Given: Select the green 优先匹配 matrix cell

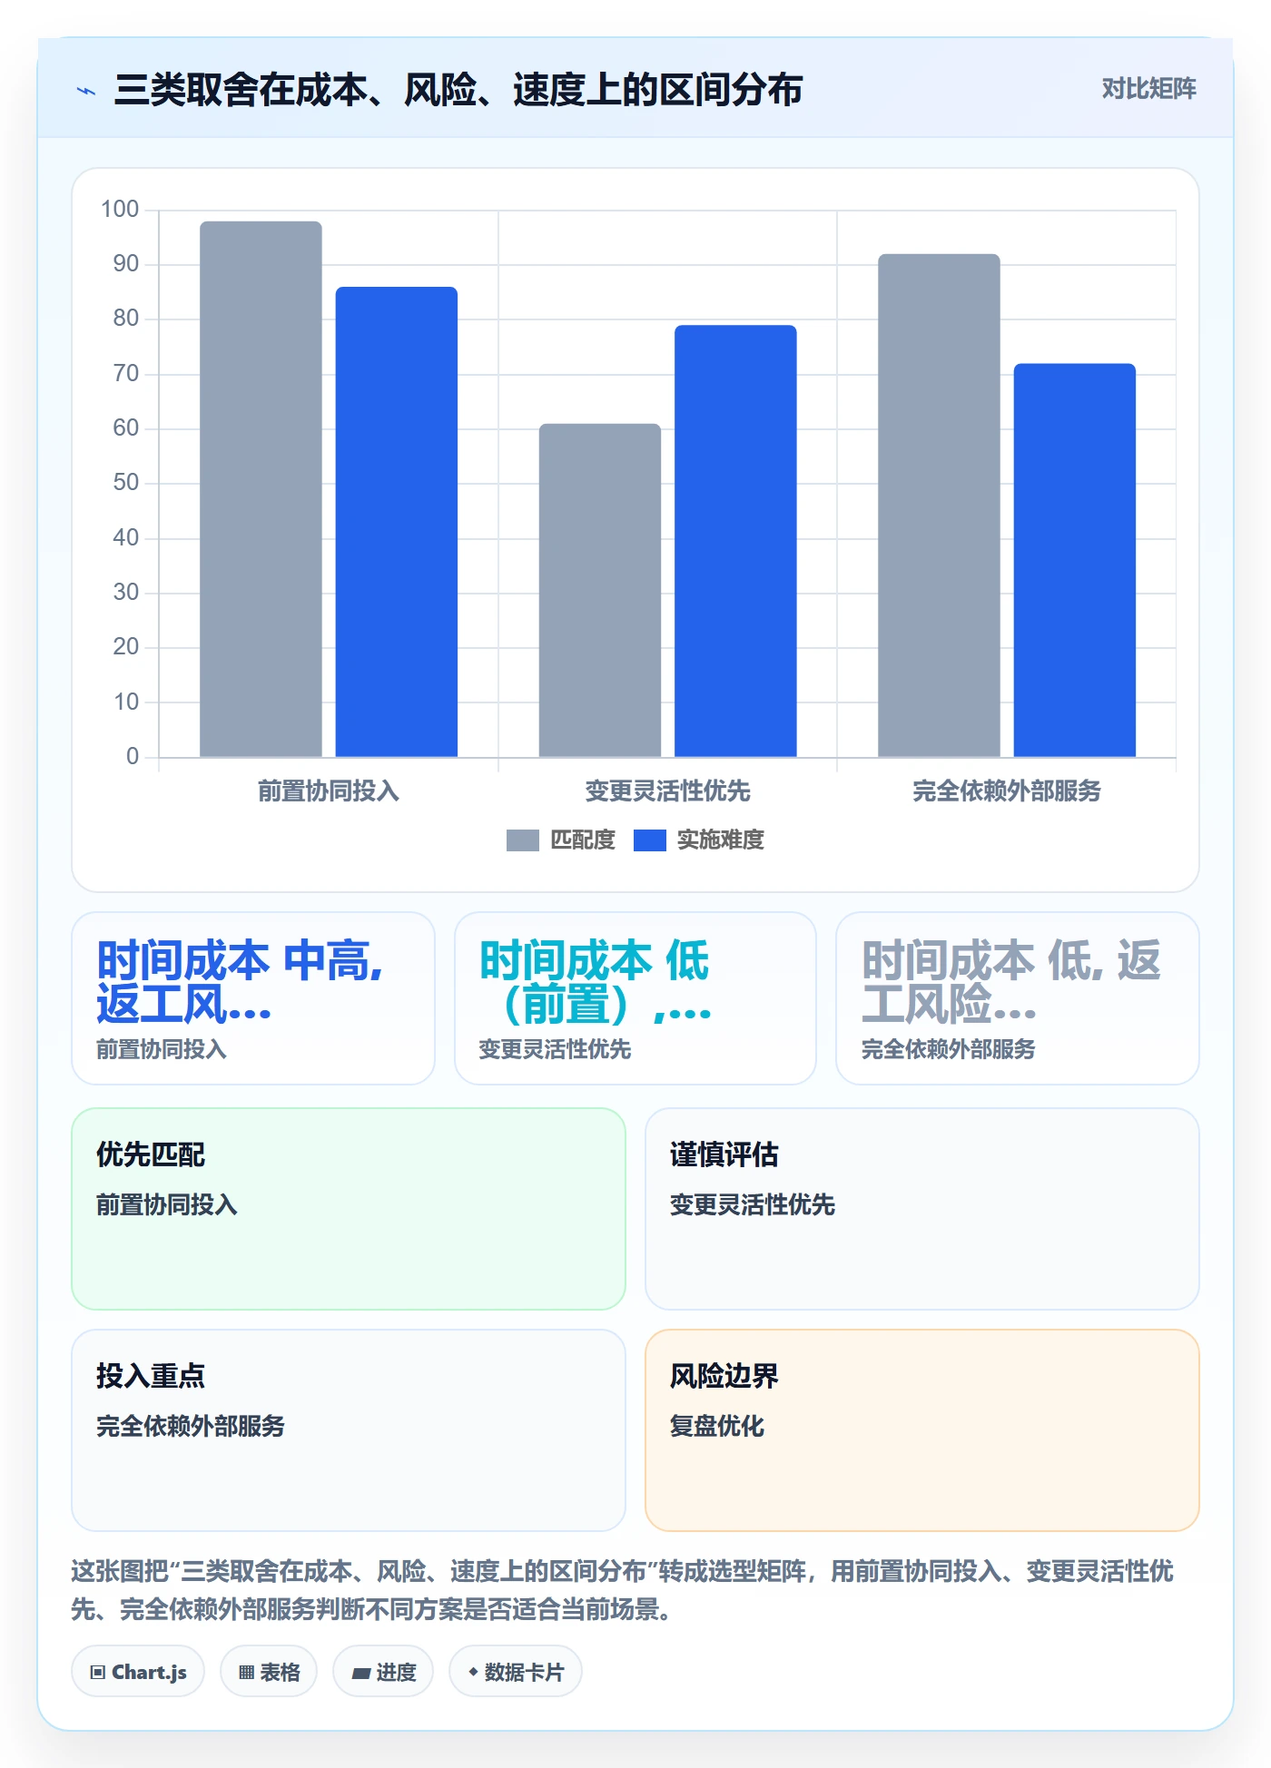Looking at the screenshot, I should (x=349, y=1209).
